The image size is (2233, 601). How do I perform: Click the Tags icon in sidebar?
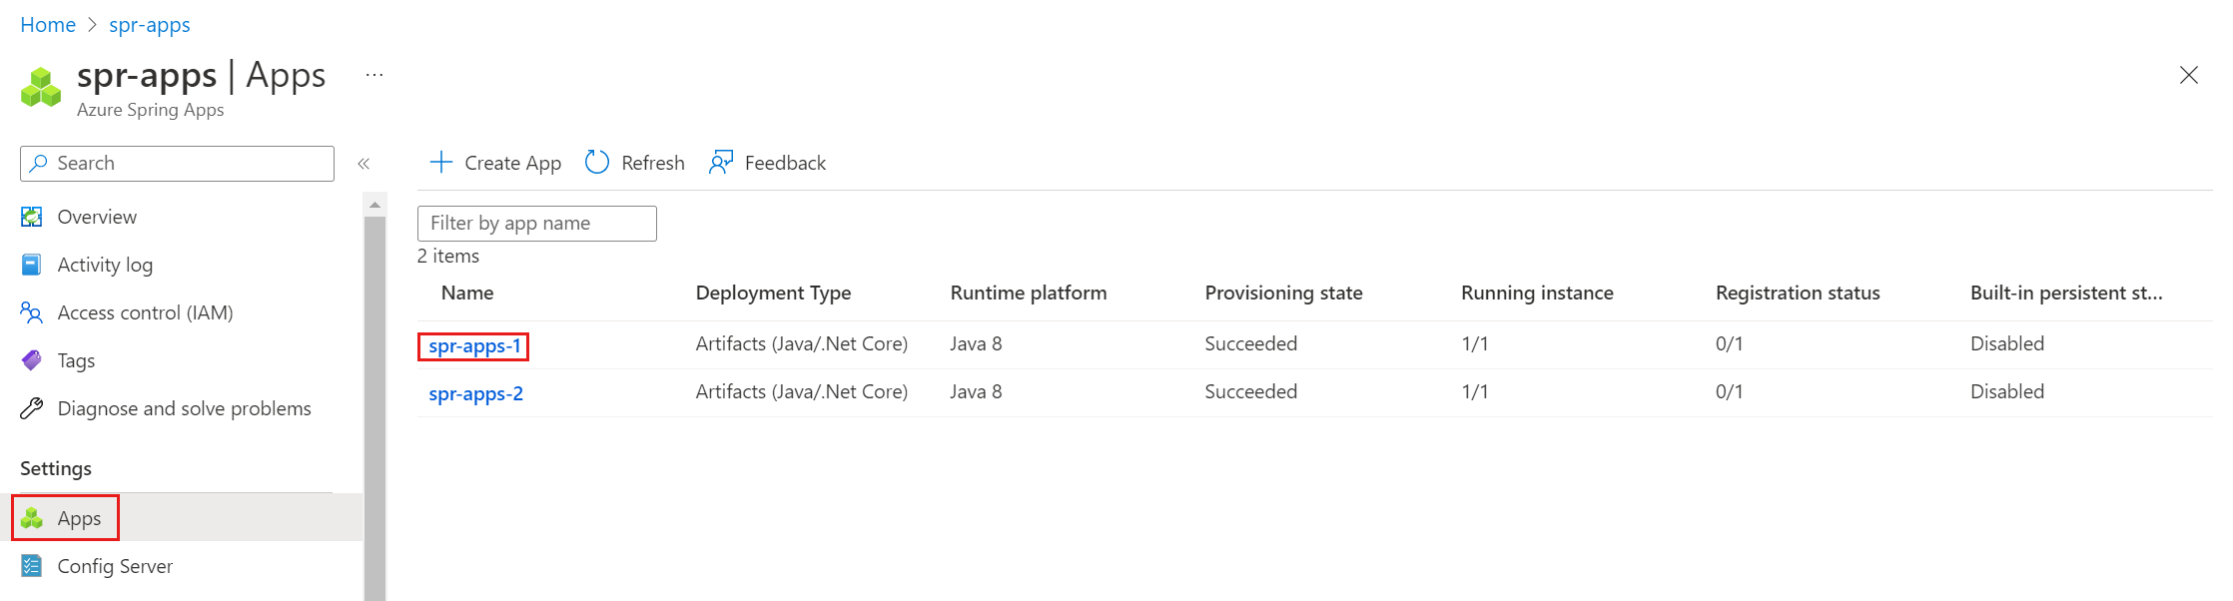pyautogui.click(x=32, y=360)
